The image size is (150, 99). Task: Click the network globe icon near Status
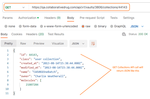click(x=124, y=34)
